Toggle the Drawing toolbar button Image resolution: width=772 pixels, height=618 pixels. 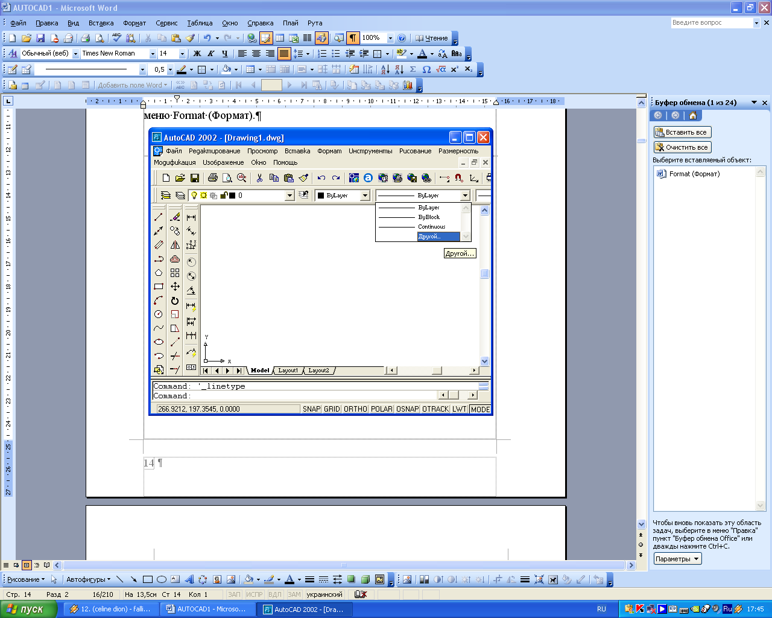(x=321, y=38)
